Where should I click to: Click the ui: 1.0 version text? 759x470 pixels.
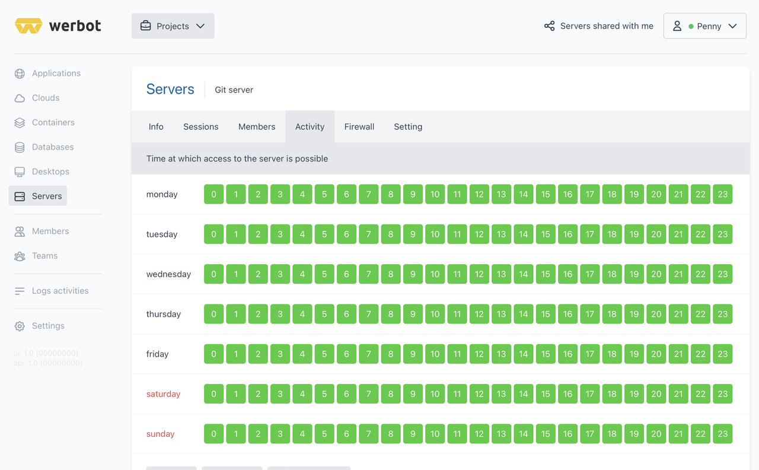[x=46, y=353]
